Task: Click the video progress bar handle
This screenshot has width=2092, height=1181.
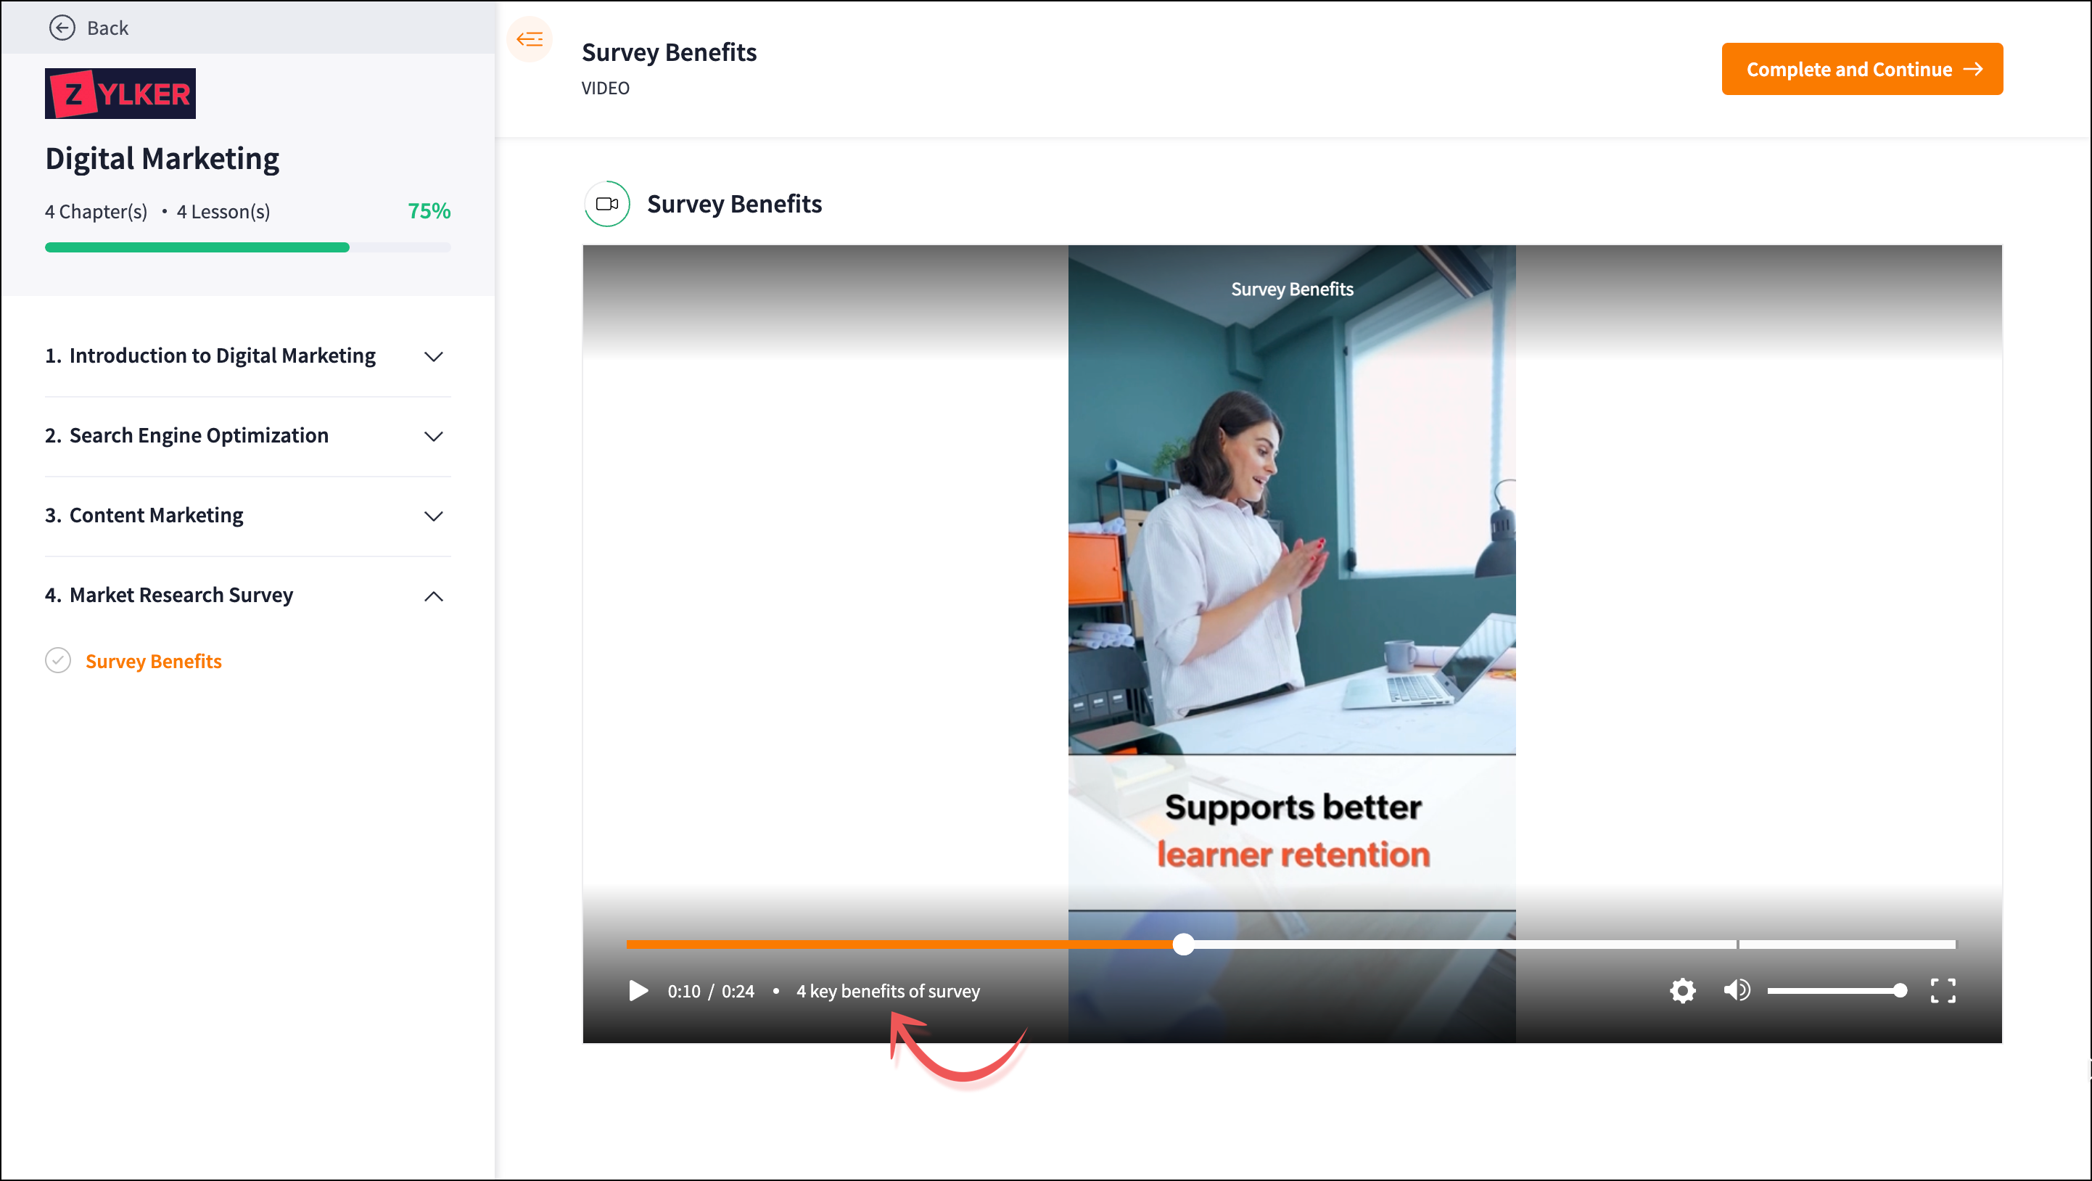Action: pos(1183,944)
